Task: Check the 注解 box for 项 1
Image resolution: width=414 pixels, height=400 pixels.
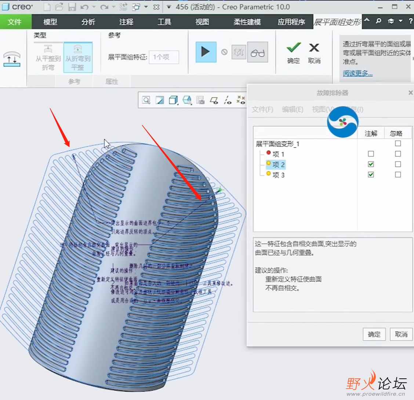Action: (x=371, y=154)
